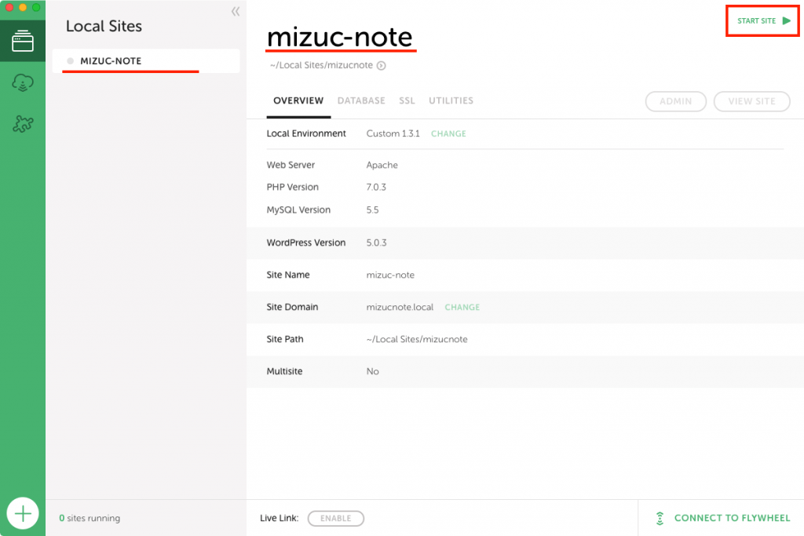Open the Local Sites icon in sidebar

(23, 41)
